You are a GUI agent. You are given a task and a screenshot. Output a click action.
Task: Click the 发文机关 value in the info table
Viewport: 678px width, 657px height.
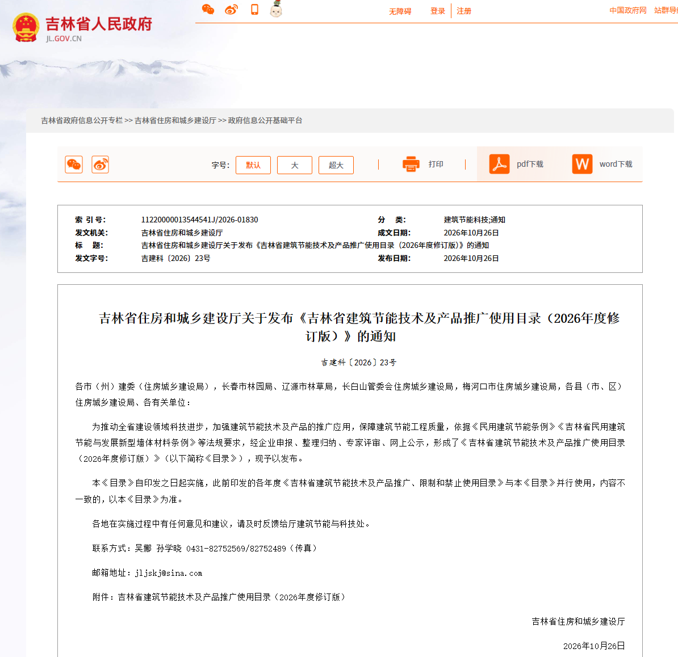click(x=182, y=233)
